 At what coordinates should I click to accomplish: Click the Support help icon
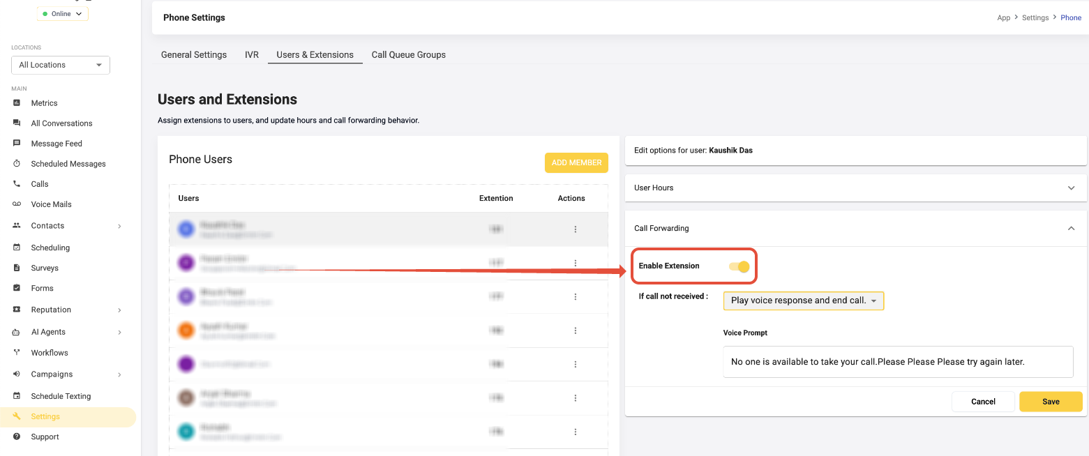(17, 437)
